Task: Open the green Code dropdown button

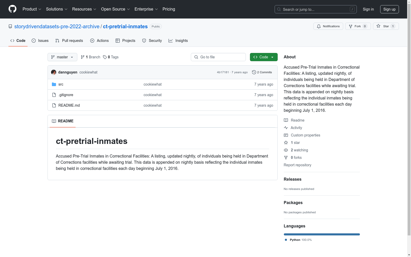Action: [264, 57]
